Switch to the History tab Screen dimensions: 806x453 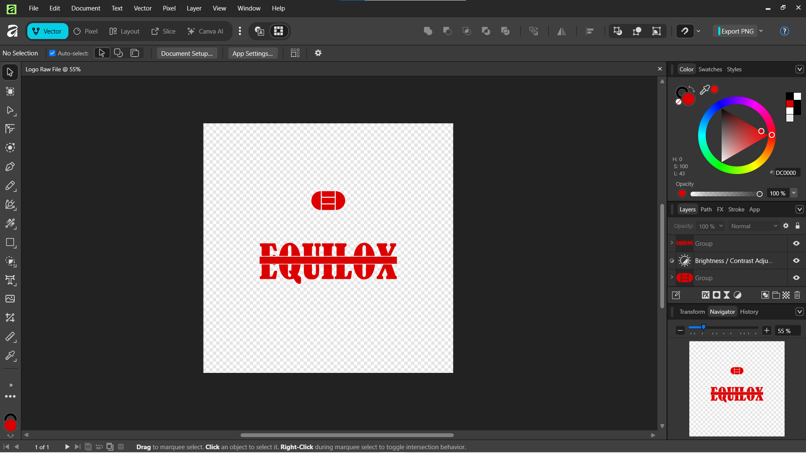point(749,312)
